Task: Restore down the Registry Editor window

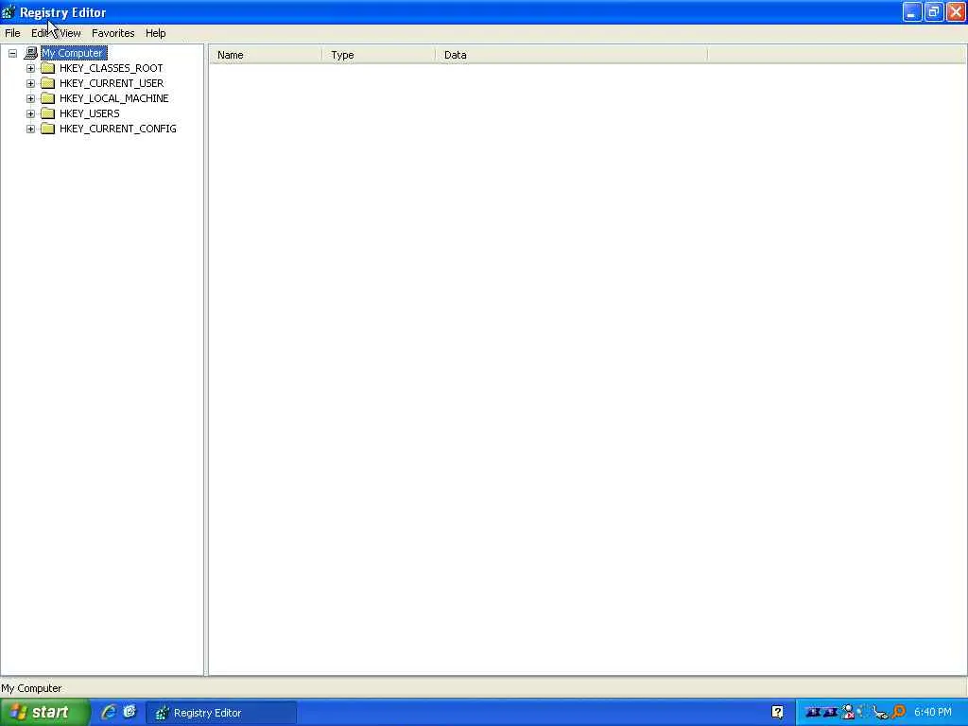Action: (x=933, y=12)
